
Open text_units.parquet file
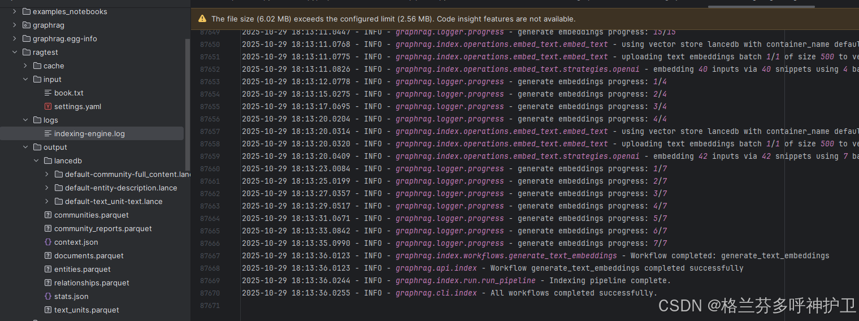pyautogui.click(x=86, y=310)
